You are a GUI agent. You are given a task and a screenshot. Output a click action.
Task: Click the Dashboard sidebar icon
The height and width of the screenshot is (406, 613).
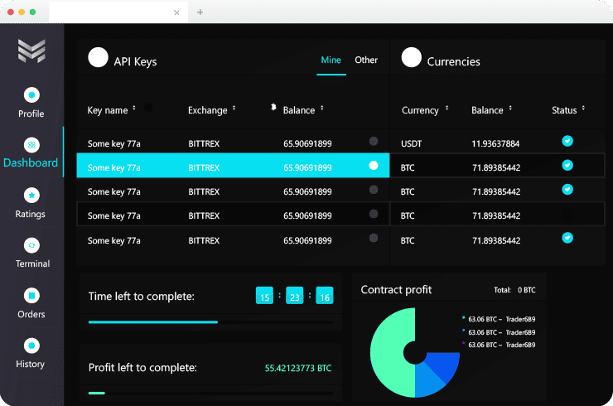[x=31, y=145]
